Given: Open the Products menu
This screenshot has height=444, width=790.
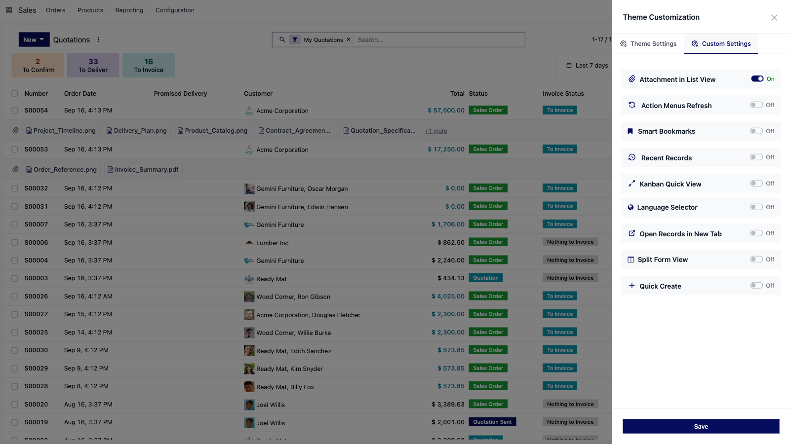Looking at the screenshot, I should pyautogui.click(x=90, y=10).
